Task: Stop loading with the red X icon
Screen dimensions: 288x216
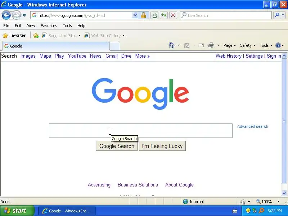Action: pos(173,15)
